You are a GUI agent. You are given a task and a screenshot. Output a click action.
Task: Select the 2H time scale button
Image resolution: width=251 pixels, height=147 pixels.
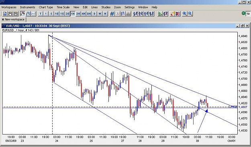78,14
